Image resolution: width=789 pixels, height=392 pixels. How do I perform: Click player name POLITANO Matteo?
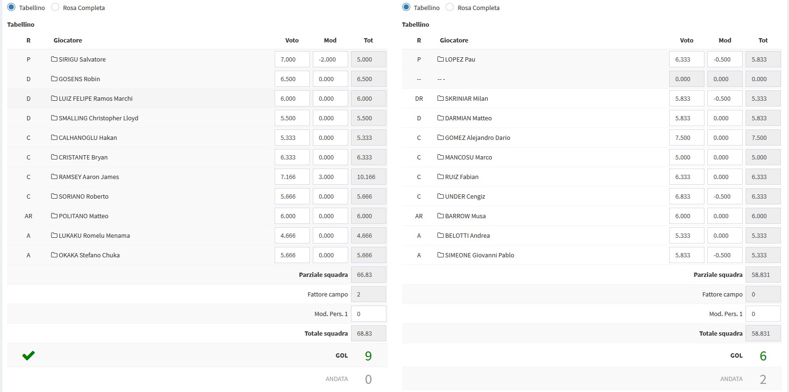point(84,216)
